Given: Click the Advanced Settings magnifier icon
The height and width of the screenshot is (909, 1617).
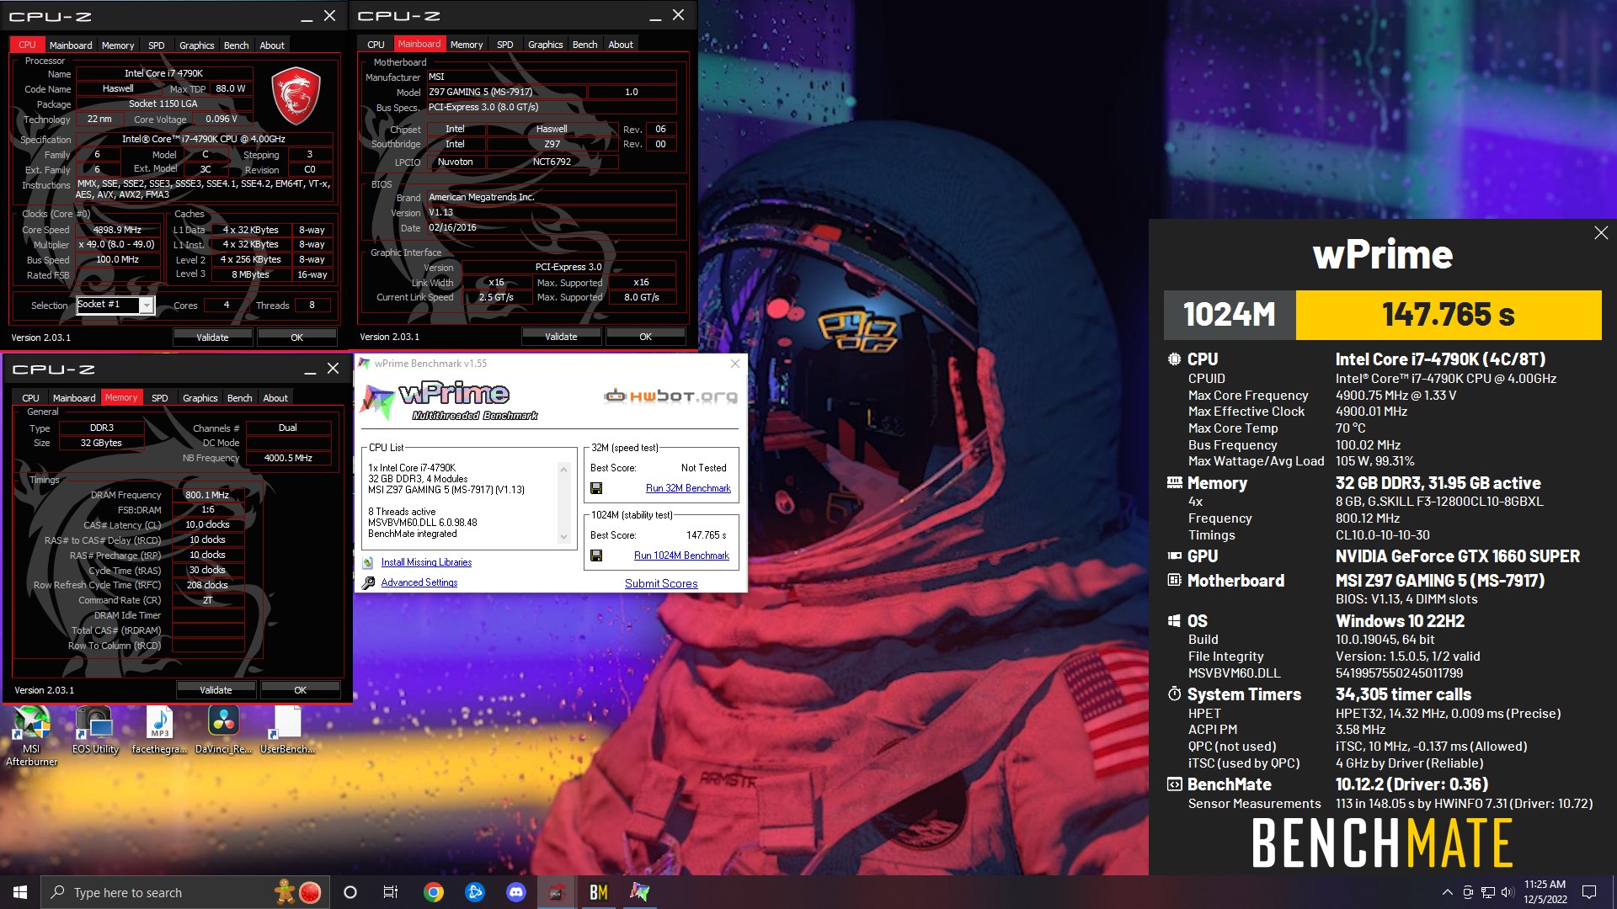Looking at the screenshot, I should 368,582.
